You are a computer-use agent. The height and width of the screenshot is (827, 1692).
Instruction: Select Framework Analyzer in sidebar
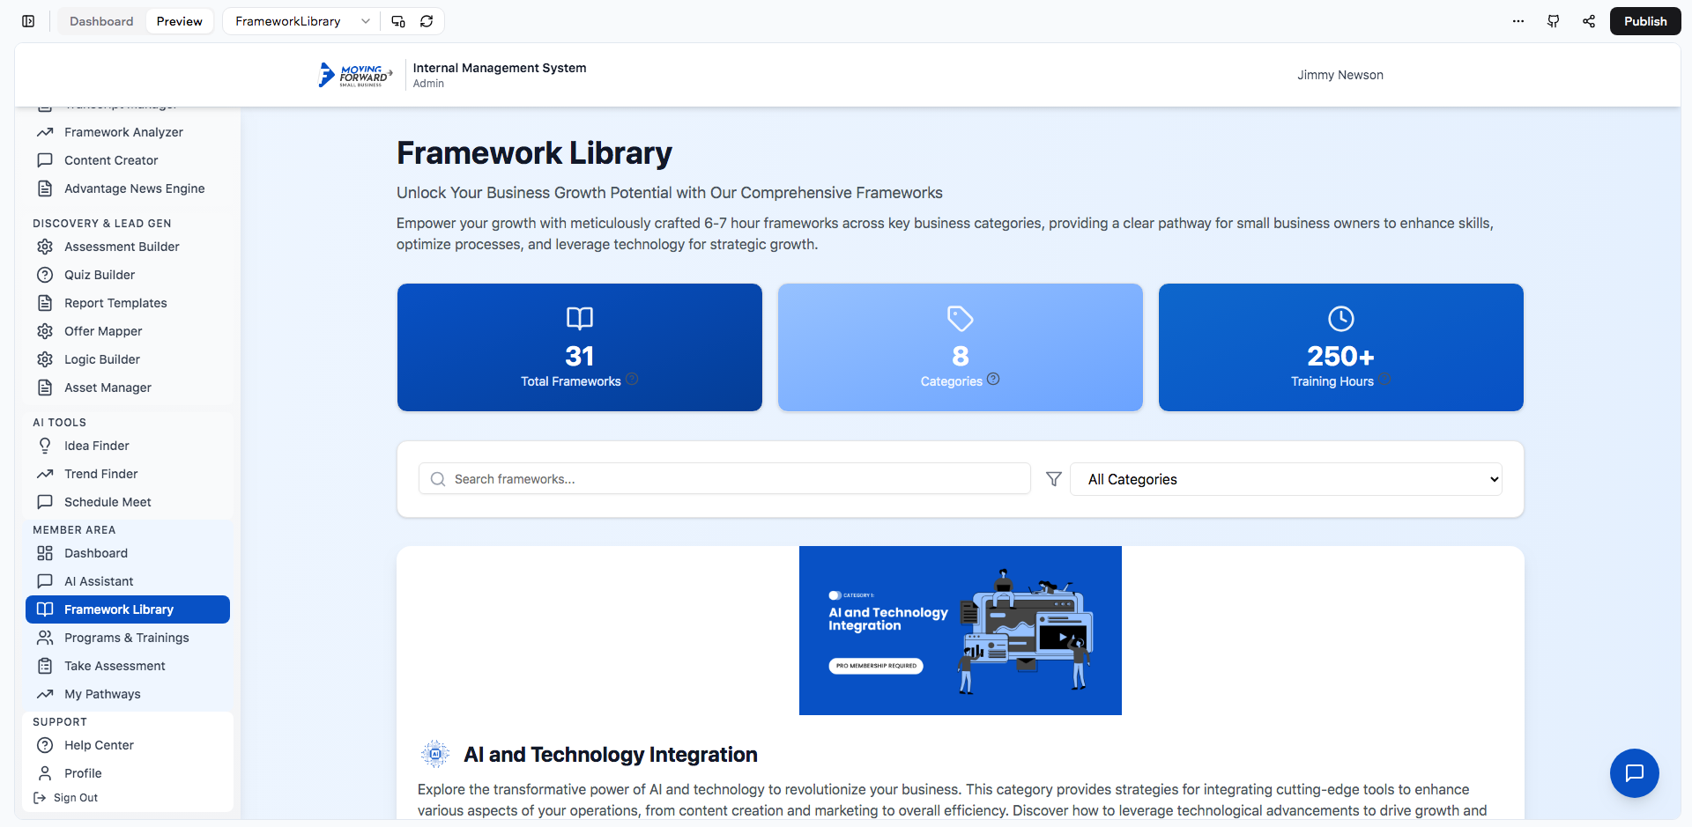(123, 132)
